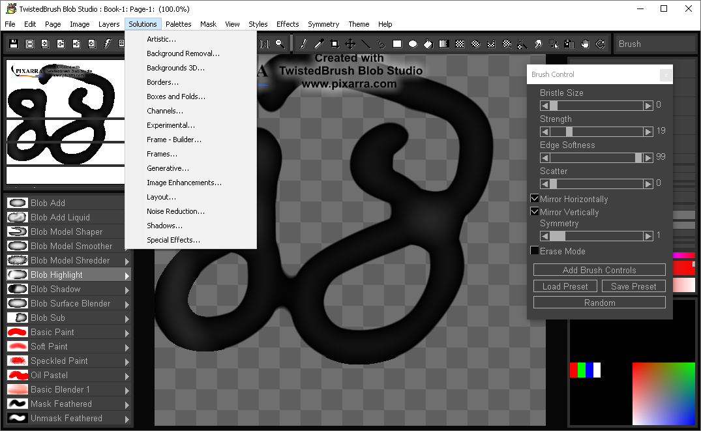Expand Basic Blender 1 submenu arrow
Image resolution: width=701 pixels, height=431 pixels.
point(127,391)
